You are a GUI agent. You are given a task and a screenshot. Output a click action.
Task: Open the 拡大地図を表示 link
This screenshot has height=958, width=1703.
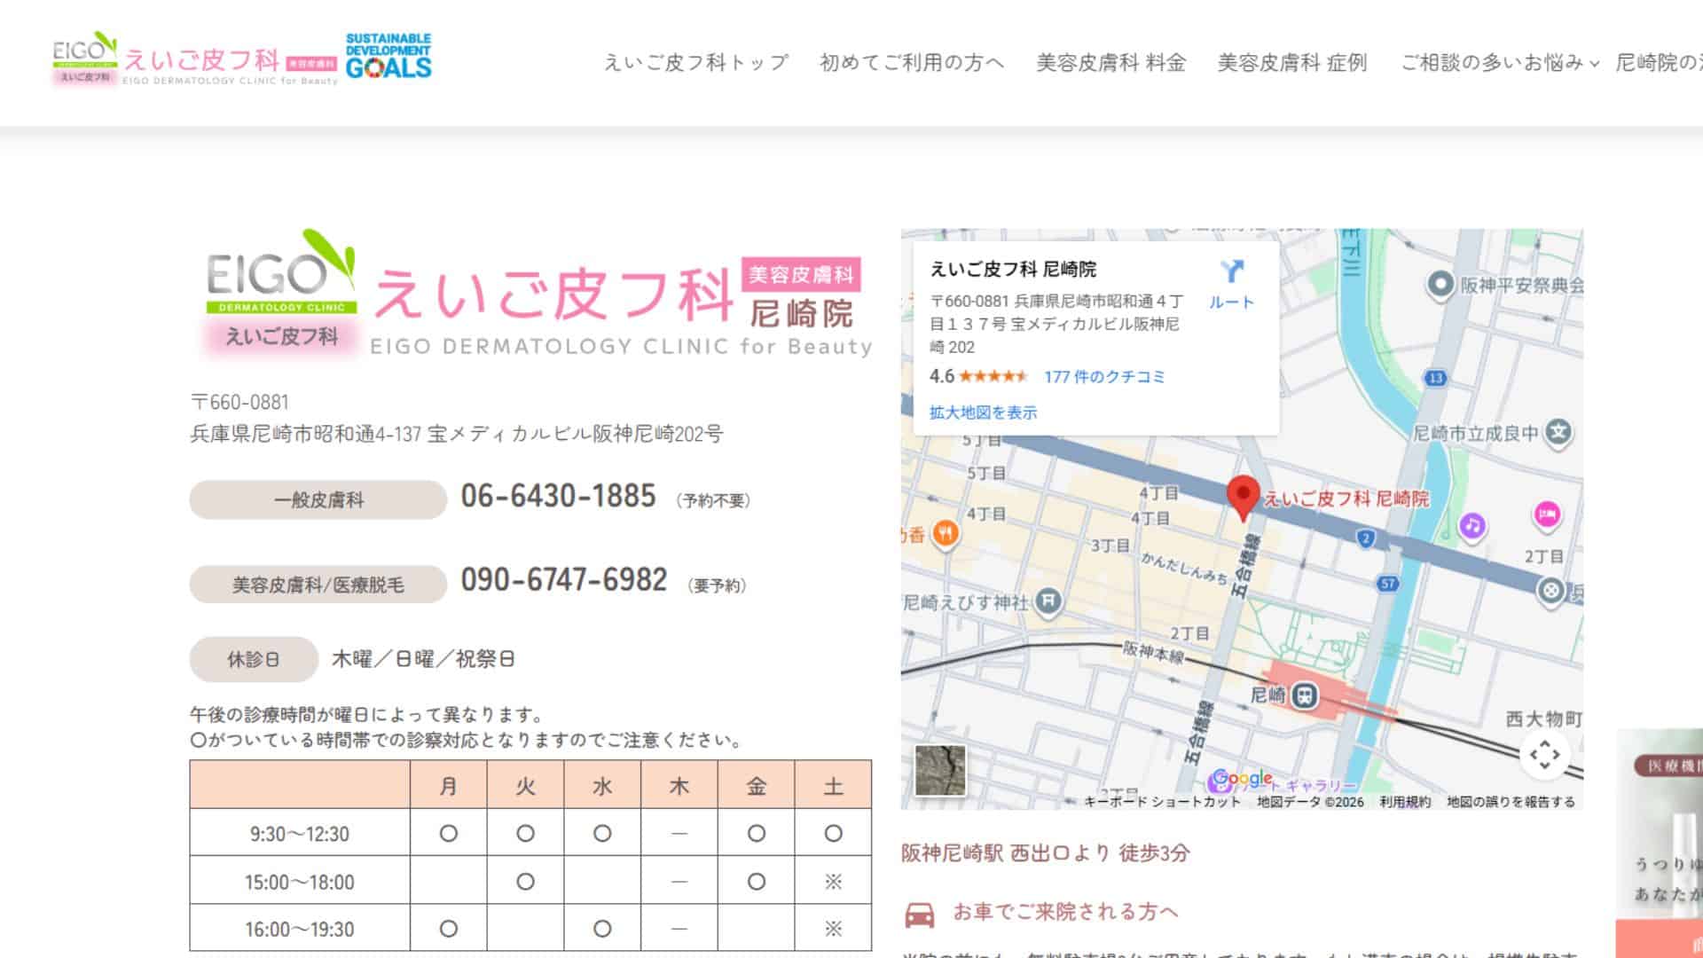981,412
